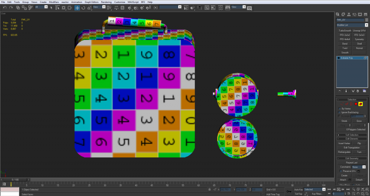Open the Graph Editors menu
Image resolution: width=370 pixels, height=196 pixels.
92,2
